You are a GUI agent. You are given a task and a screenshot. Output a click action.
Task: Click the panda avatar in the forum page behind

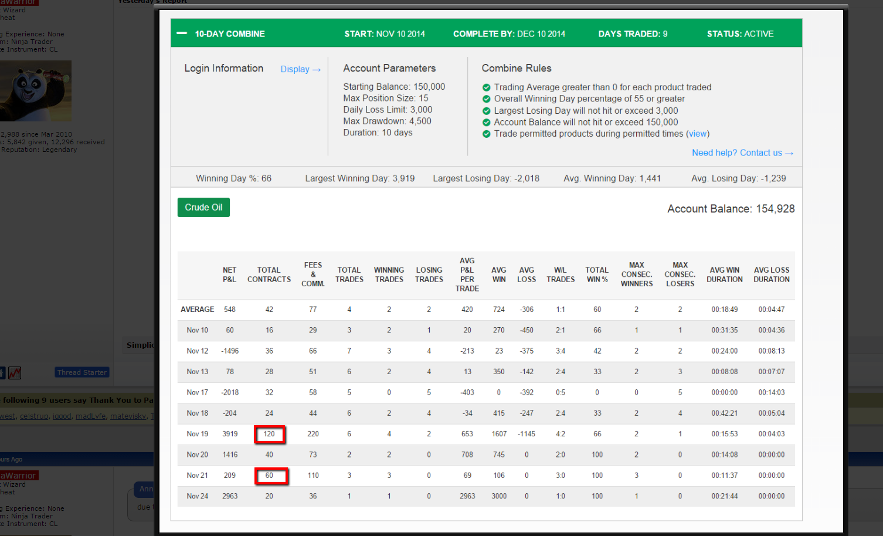[36, 91]
